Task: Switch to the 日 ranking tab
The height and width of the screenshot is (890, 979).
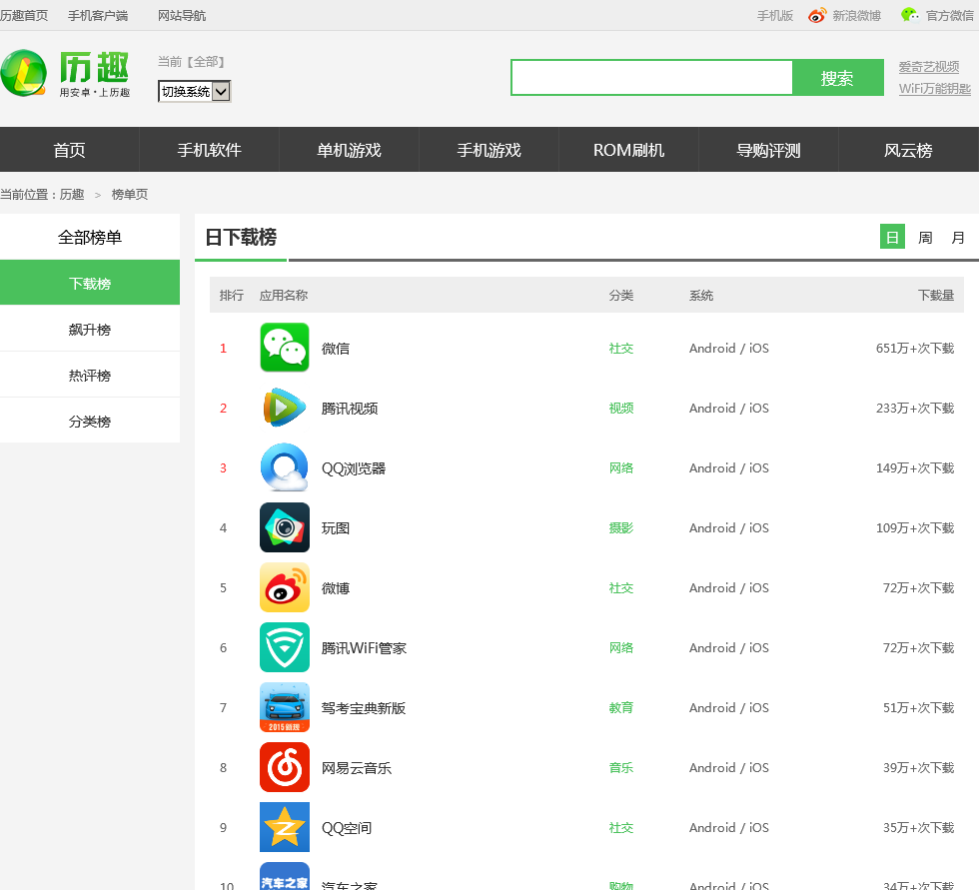Action: (x=892, y=237)
